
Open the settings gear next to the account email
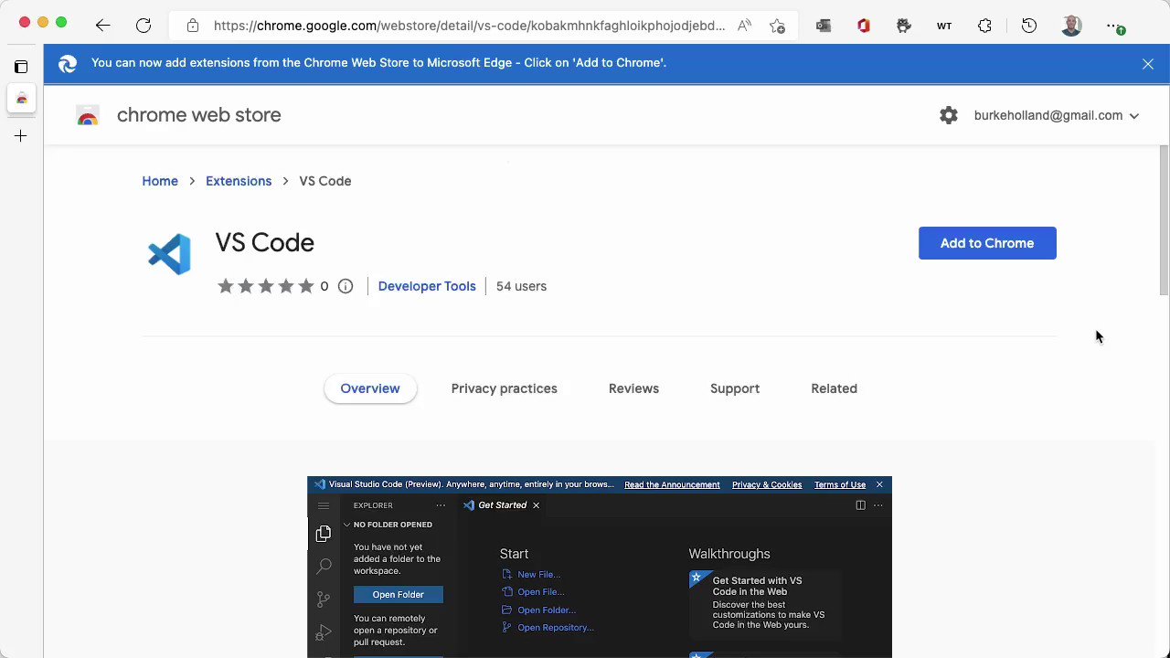(x=949, y=115)
